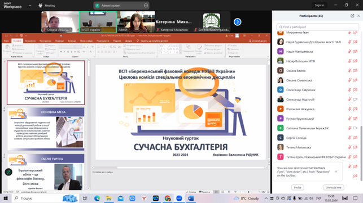Switch to the Конструктор tab
Viewport: 363px width, 203px height.
[x=45, y=41]
